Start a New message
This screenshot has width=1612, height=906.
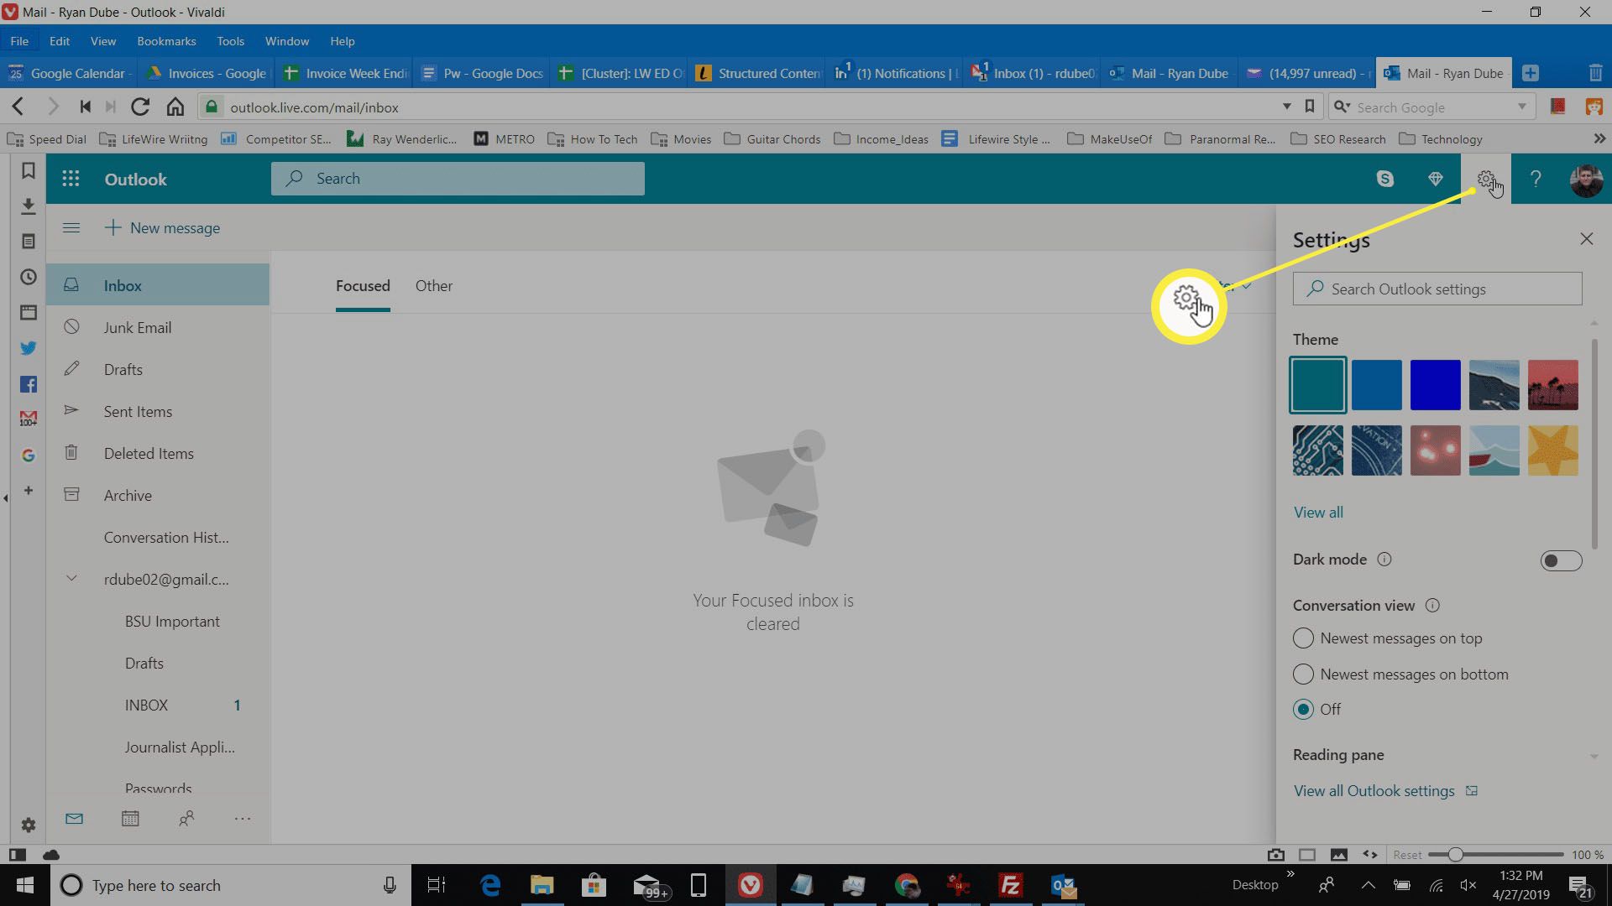tap(163, 227)
